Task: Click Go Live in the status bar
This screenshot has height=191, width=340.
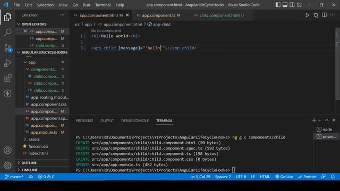Action: (284, 177)
